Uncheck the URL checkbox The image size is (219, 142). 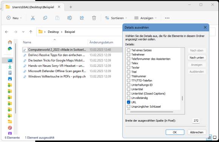tap(128, 102)
